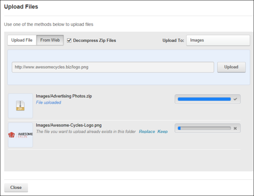Click the Images/Advertising Photos.zip file name
Image resolution: width=254 pixels, height=196 pixels.
tap(64, 96)
